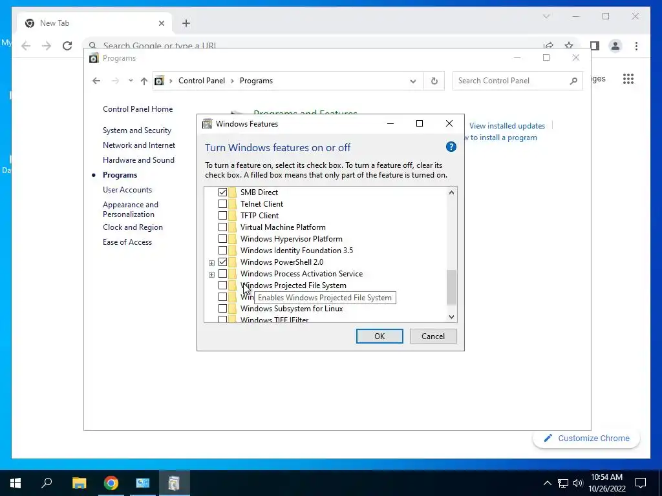Open Control Panel recent locations dropdown
662x496 pixels.
coord(131,81)
